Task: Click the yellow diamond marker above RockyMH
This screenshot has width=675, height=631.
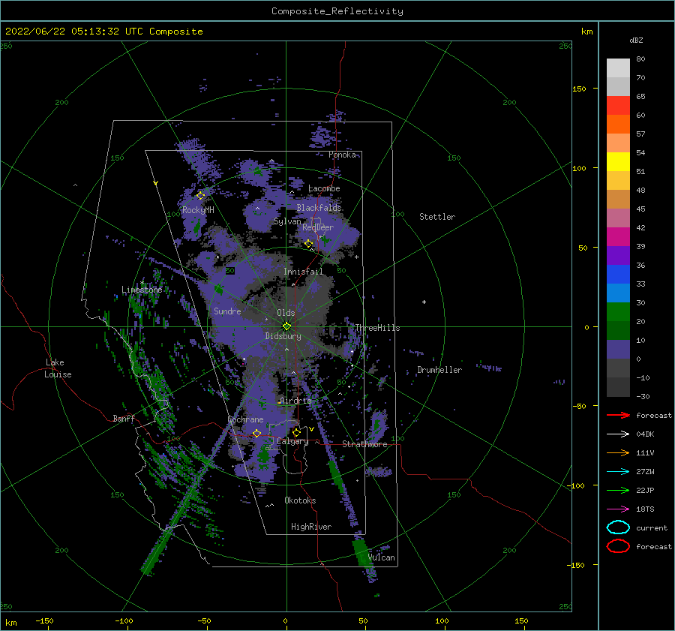Action: click(200, 196)
